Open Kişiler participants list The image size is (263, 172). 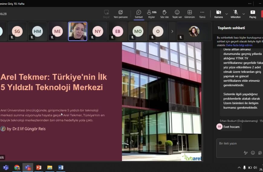click(152, 14)
